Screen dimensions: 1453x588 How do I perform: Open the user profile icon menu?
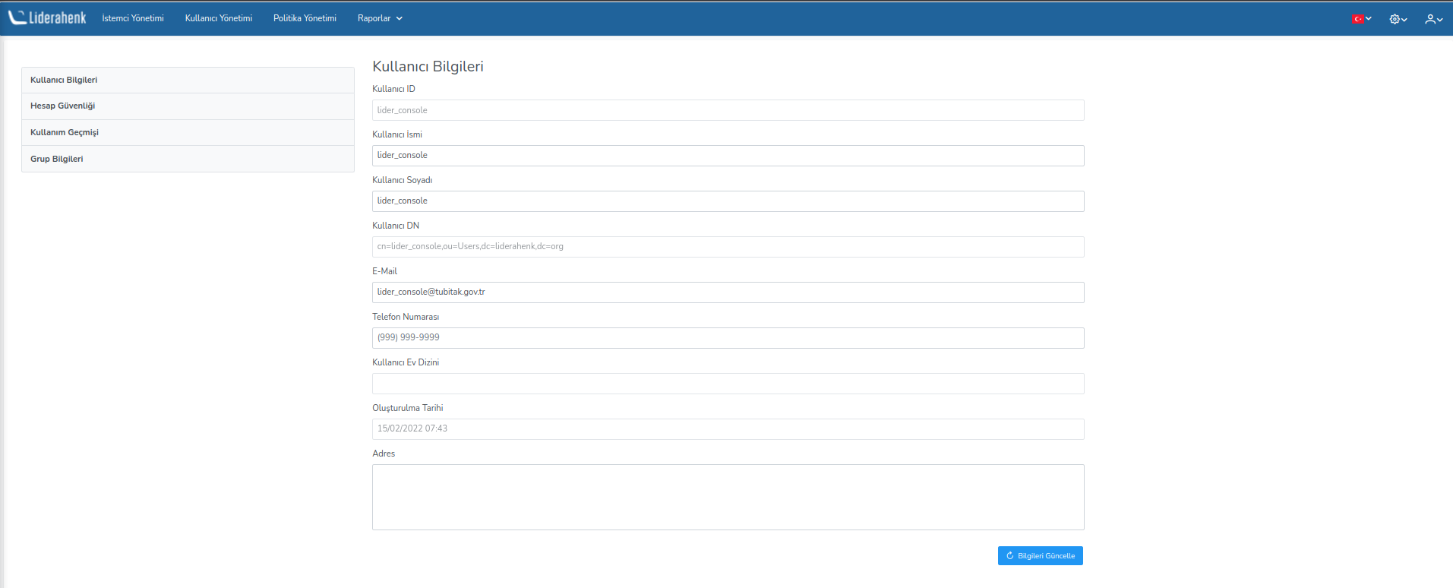point(1433,19)
